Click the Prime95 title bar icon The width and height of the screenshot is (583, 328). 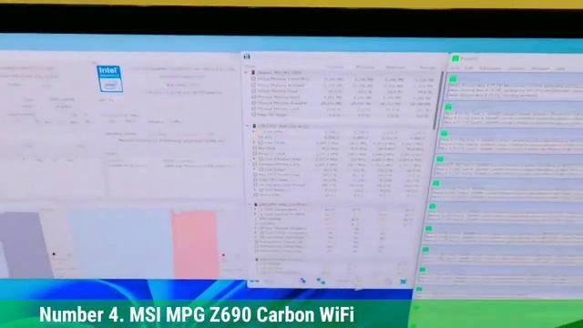click(455, 58)
